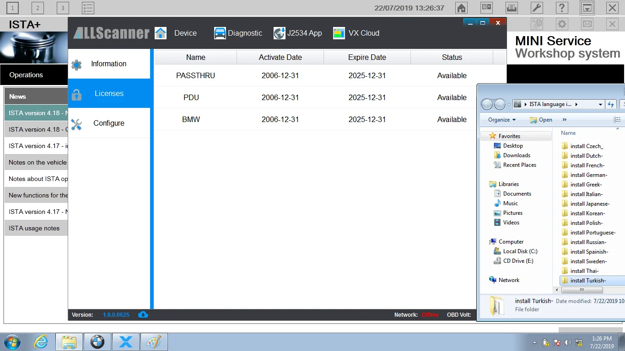Click the ISTA tab numbered 2
Viewport: 625px width, 351px height.
(x=38, y=8)
